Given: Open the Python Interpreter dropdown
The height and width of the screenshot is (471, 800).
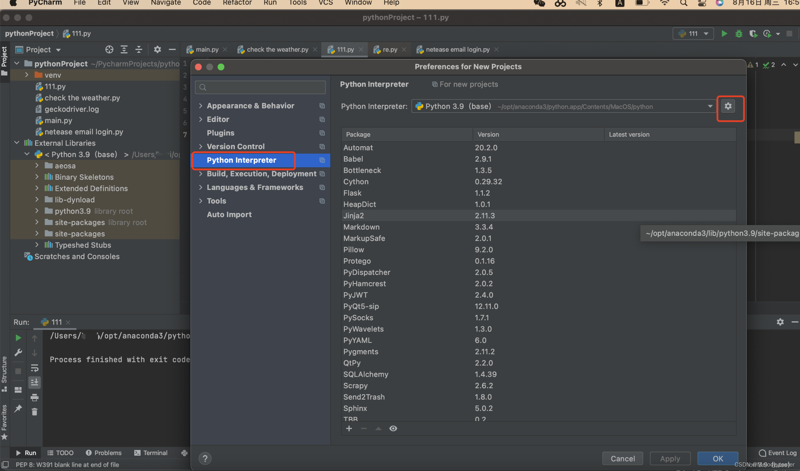Looking at the screenshot, I should [x=710, y=106].
